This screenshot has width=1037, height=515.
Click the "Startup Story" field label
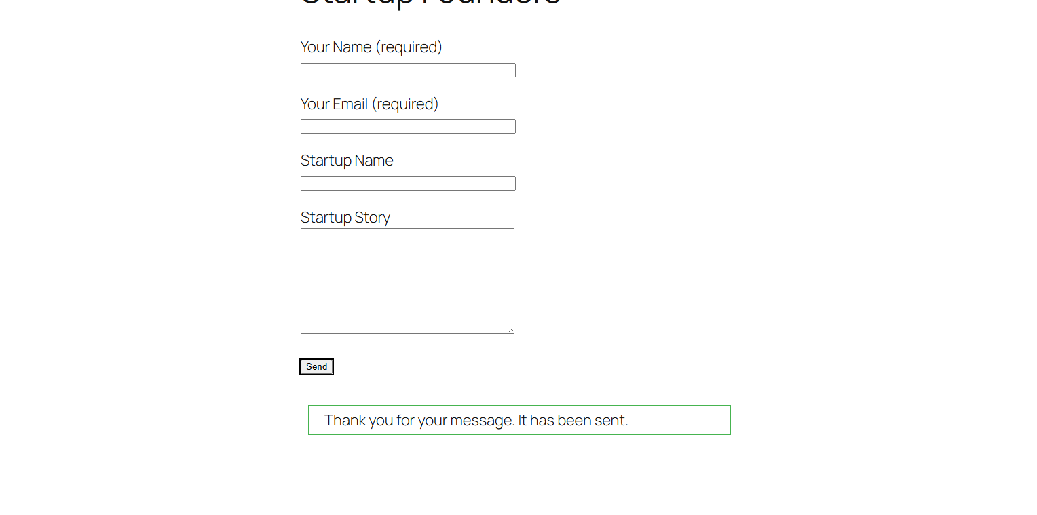[x=345, y=218]
